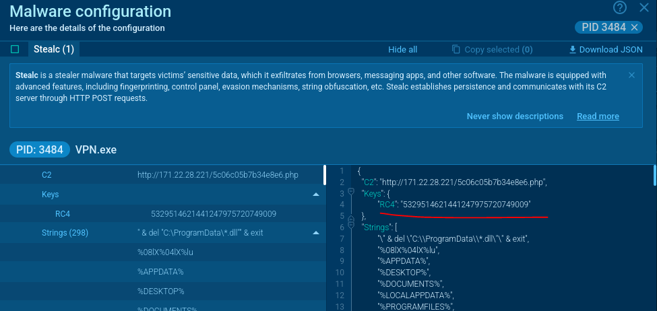Click the Hide all link
This screenshot has width=657, height=311.
[x=402, y=49]
